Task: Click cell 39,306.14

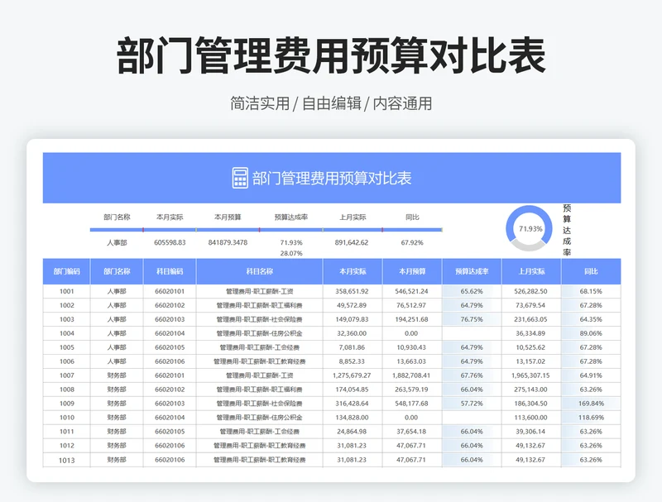Action: pos(530,432)
